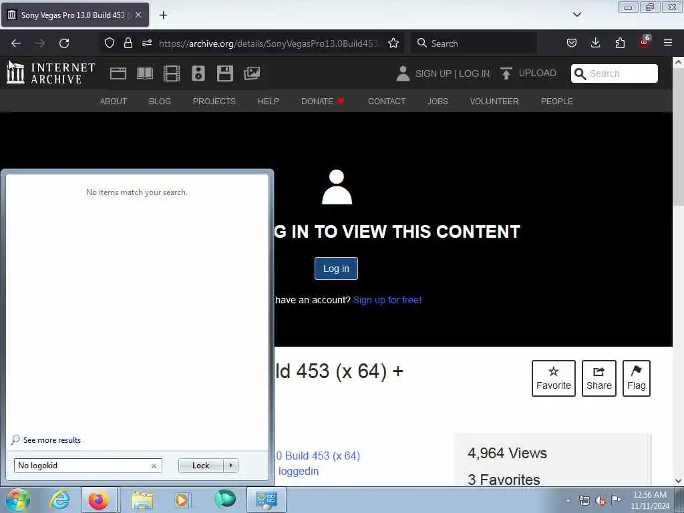Share this item
Screen dimensions: 684x513
(599, 378)
